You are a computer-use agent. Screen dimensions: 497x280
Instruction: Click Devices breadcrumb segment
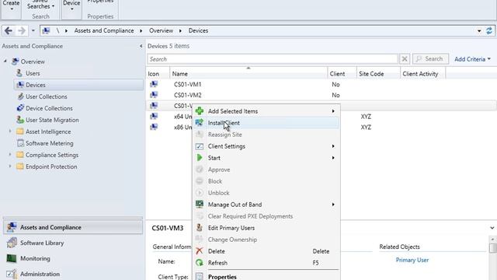[x=198, y=31]
